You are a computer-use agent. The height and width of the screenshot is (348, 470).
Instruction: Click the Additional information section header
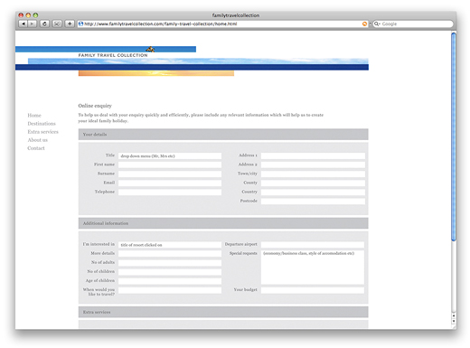(x=223, y=223)
